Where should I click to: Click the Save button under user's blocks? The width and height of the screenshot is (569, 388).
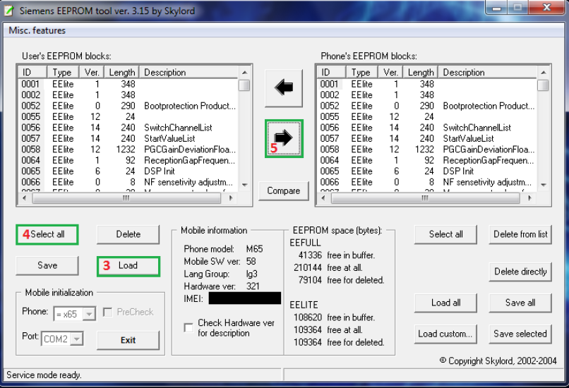pos(47,266)
